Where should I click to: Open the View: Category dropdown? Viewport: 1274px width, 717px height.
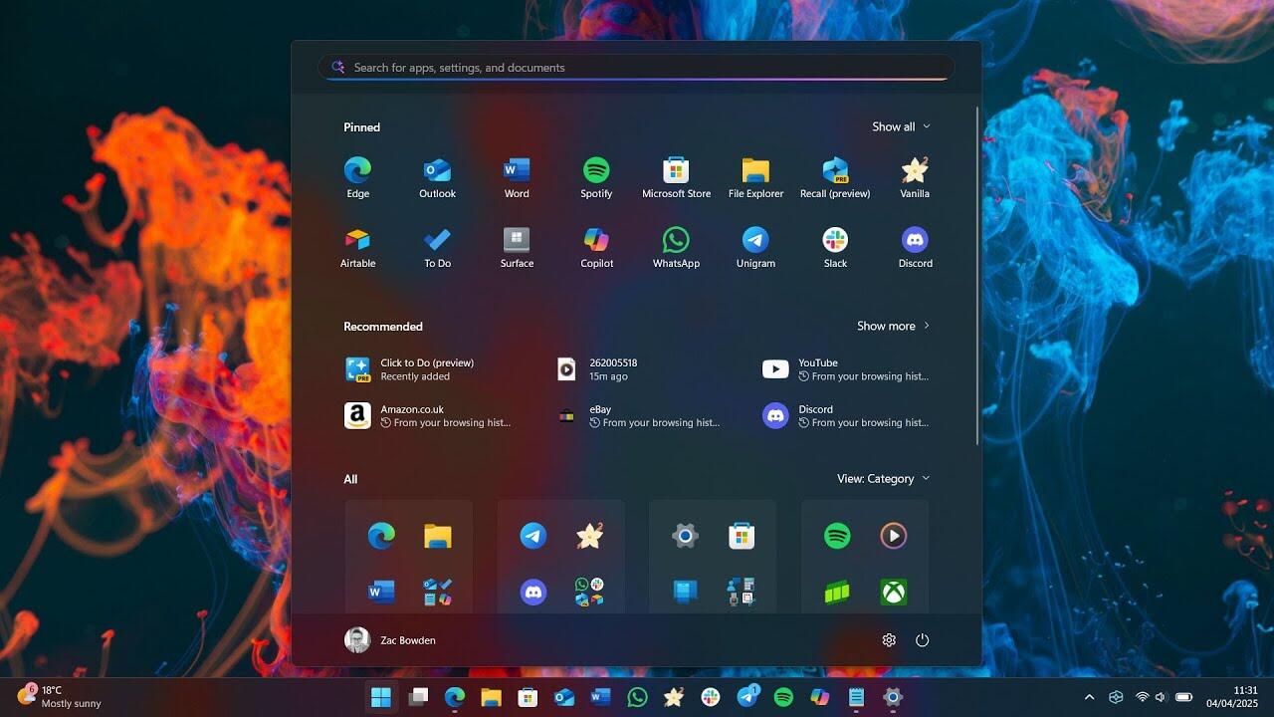point(883,479)
